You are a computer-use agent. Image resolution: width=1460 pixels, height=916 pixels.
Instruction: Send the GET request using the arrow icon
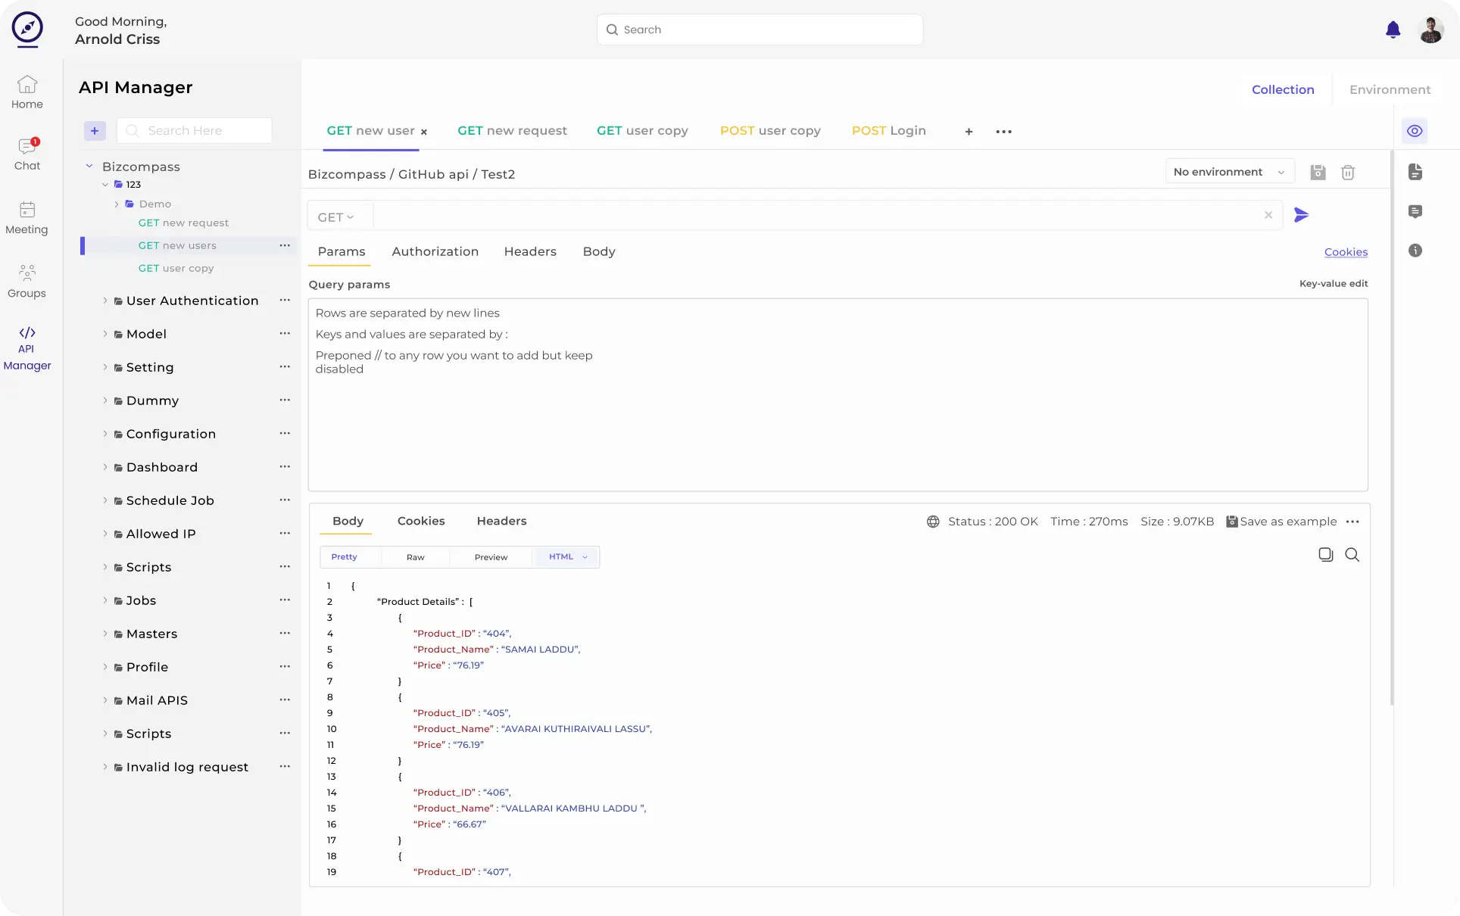1302,216
